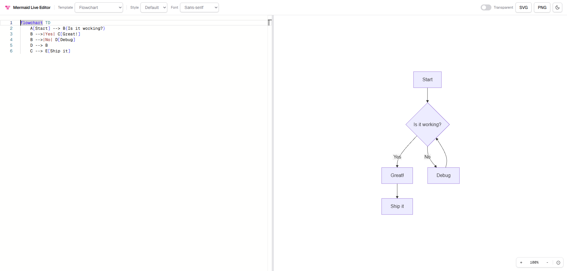Click line number 2 in the gutter
The image size is (567, 271).
[11, 29]
